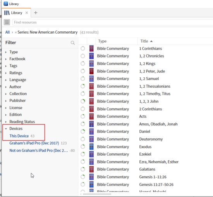Image resolution: width=213 pixels, height=197 pixels.
Task: Click the status circle for Acts
Action: (x=83, y=116)
